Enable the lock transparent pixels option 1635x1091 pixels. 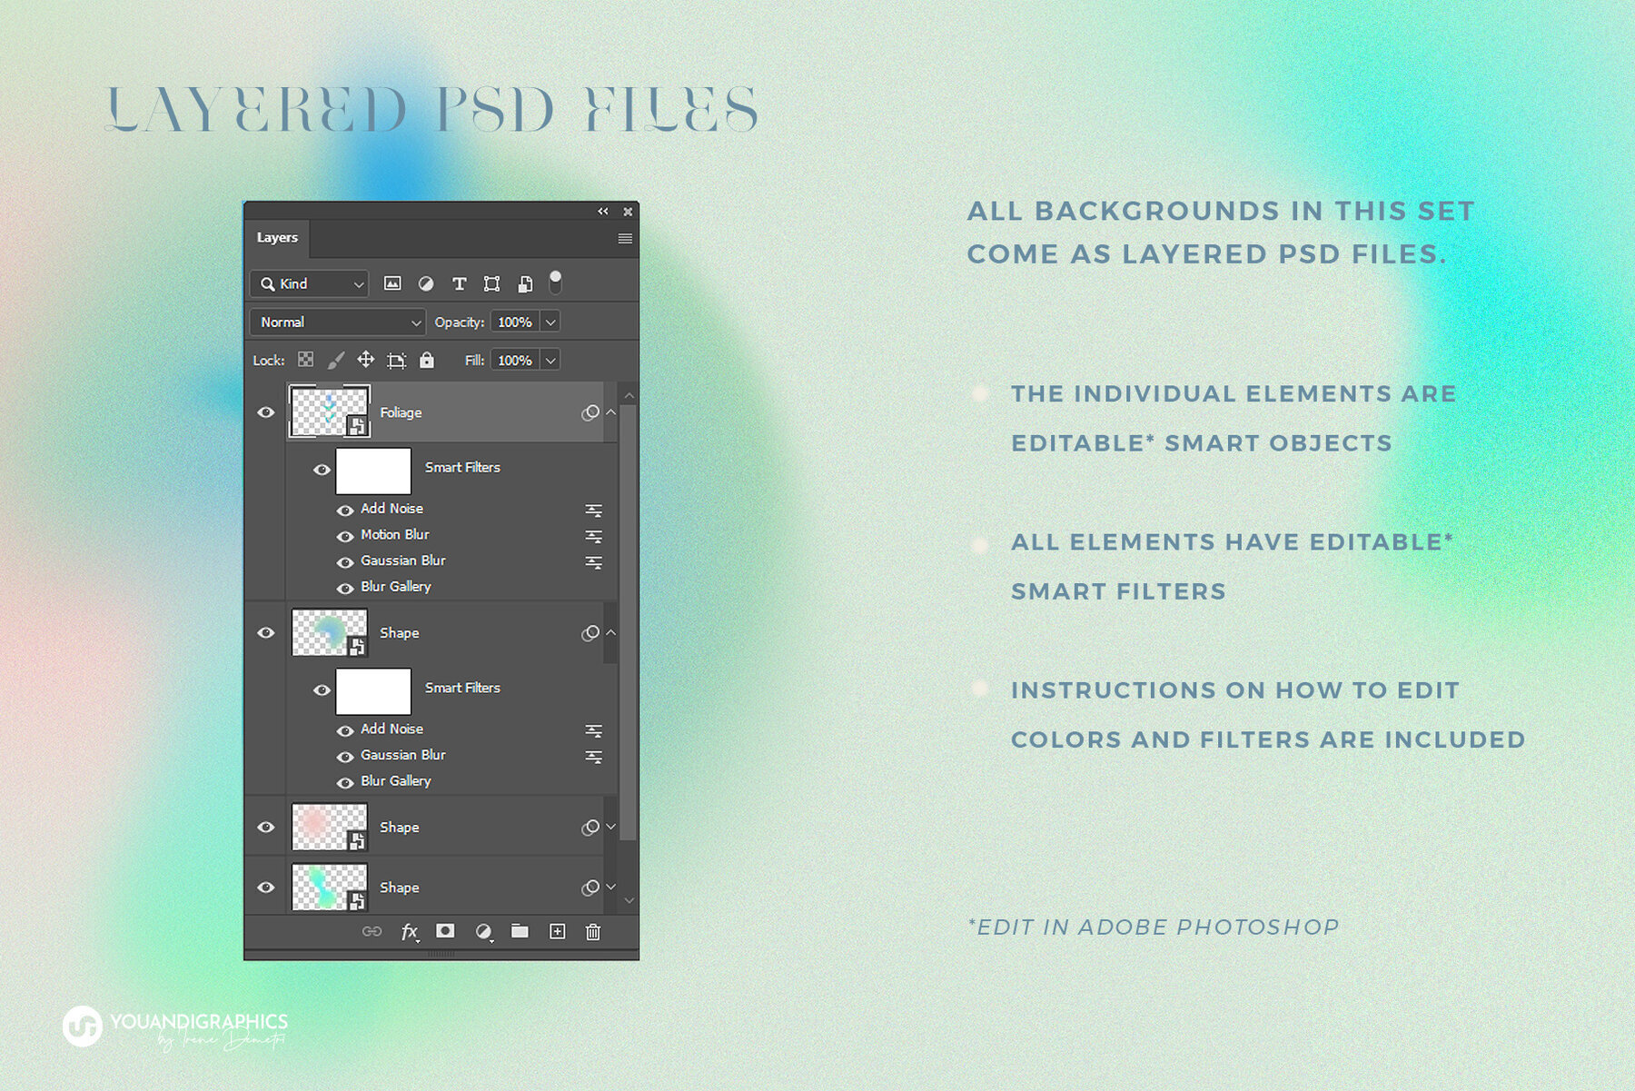304,360
